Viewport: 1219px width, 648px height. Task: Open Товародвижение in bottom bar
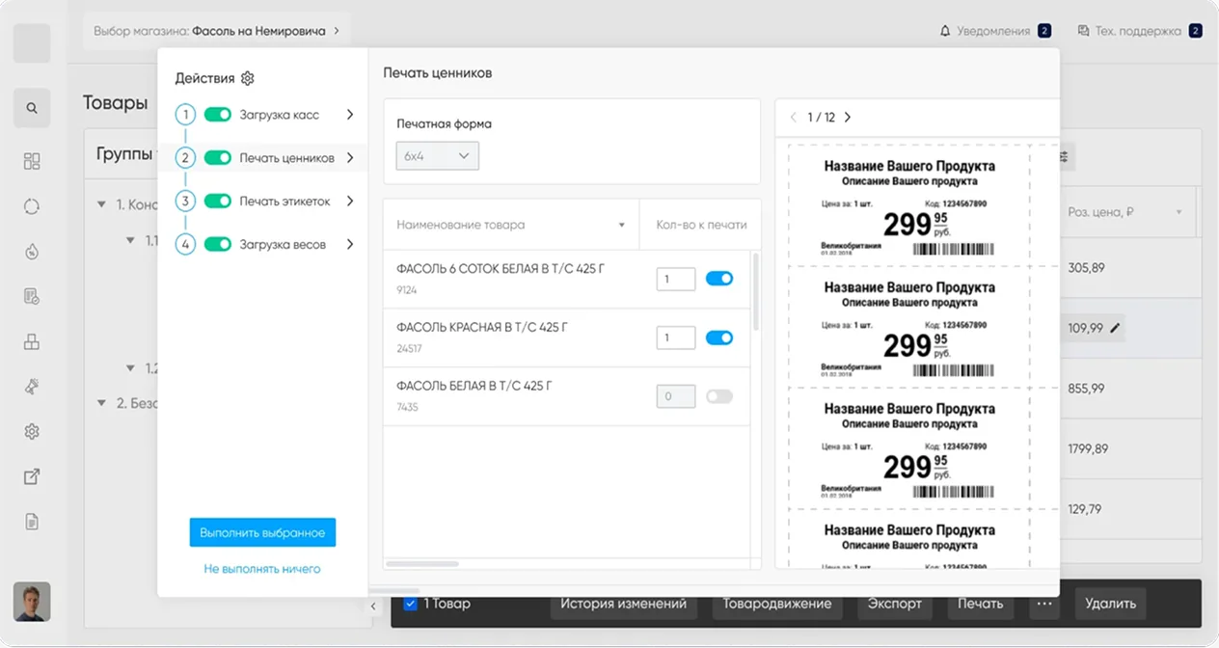click(x=777, y=604)
